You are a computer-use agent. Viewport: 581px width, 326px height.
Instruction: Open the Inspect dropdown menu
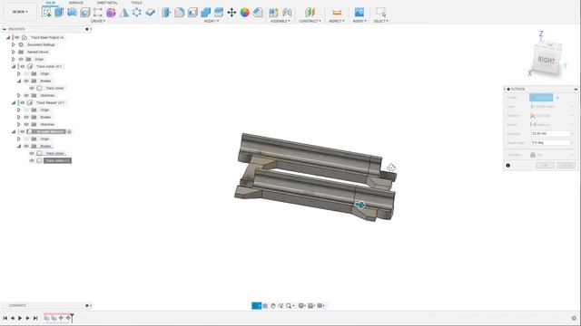pyautogui.click(x=337, y=21)
